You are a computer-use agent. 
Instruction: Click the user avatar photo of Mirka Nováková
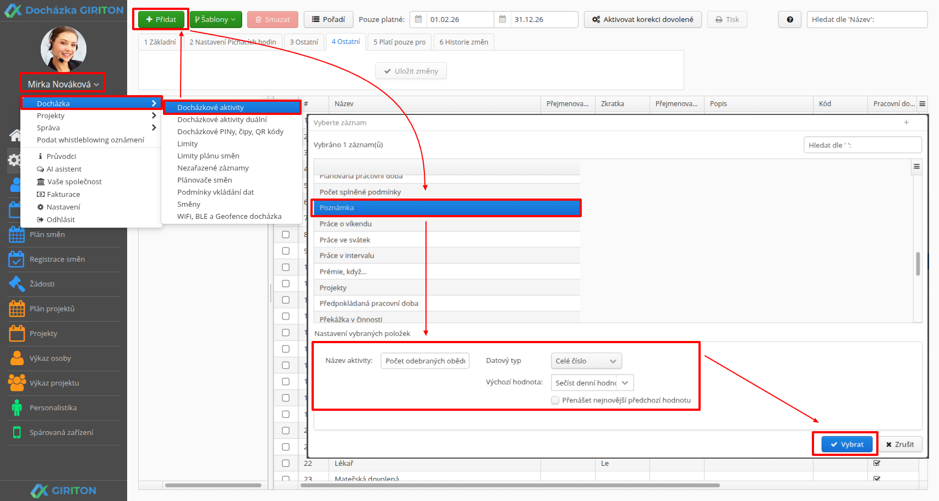tap(63, 49)
